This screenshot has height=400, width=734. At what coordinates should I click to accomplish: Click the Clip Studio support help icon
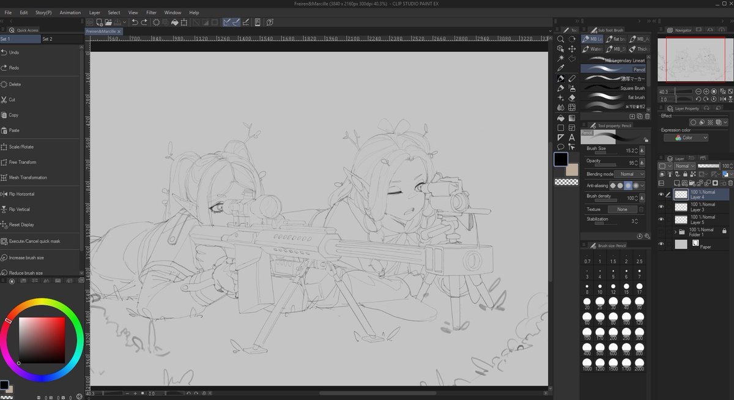[270, 23]
